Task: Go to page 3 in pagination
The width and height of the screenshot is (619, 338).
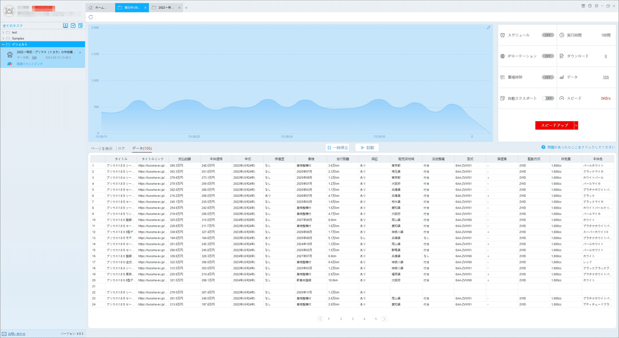Action: (353, 319)
